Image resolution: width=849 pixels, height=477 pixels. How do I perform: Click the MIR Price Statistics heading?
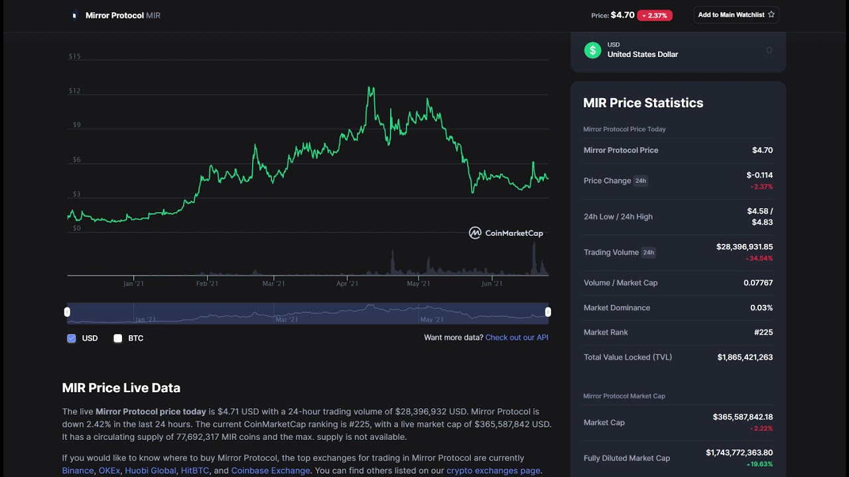(x=643, y=103)
